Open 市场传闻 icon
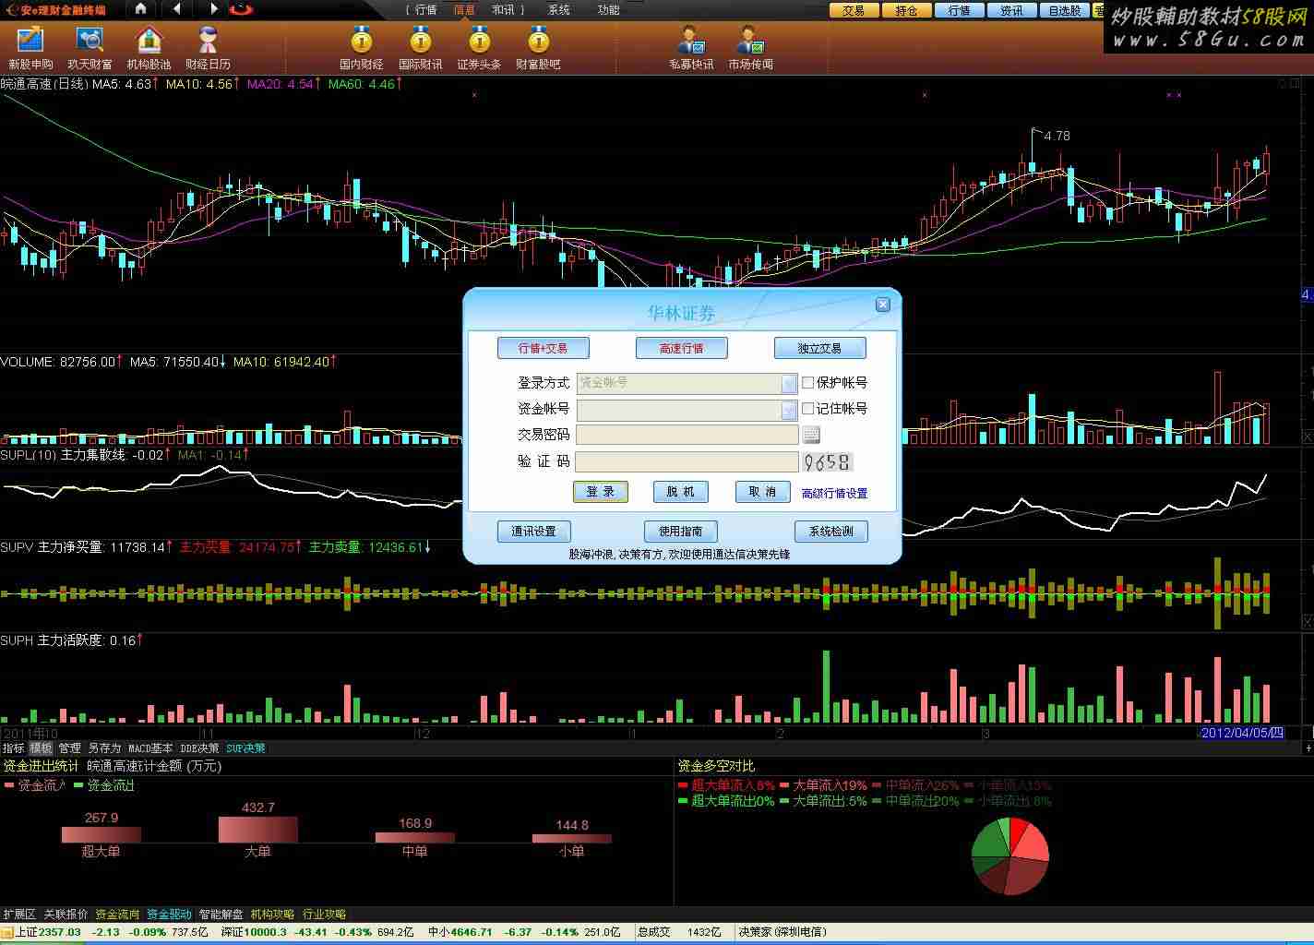Image resolution: width=1314 pixels, height=945 pixels. (750, 48)
